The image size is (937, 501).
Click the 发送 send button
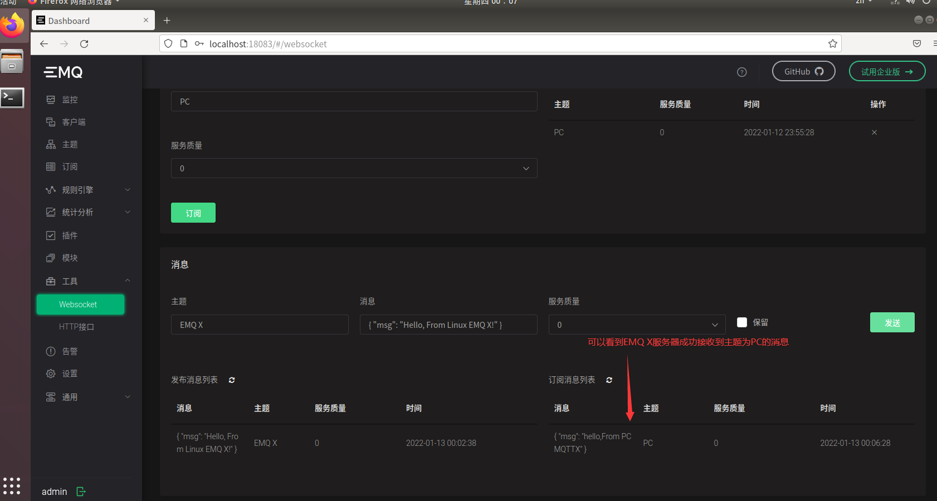point(892,322)
